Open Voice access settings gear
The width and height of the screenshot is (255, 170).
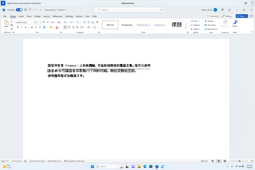245,3
